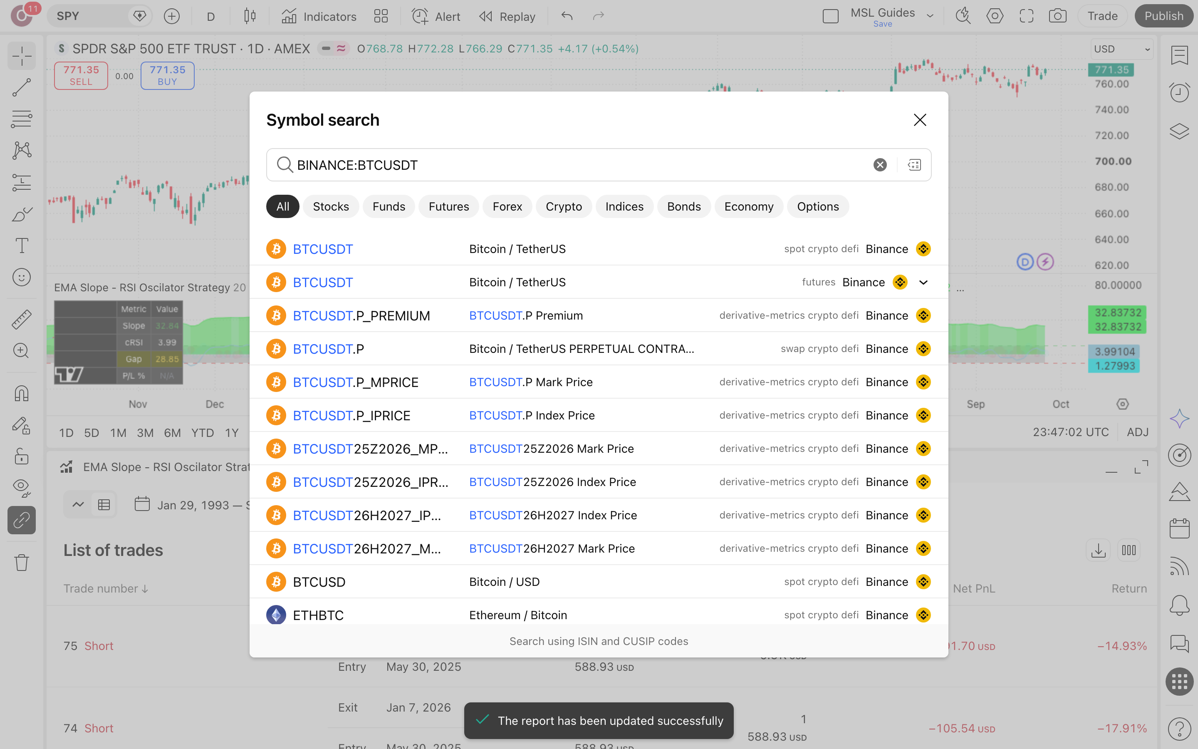The width and height of the screenshot is (1198, 749).
Task: Toggle hide all drawings visibility
Action: [x=22, y=489]
